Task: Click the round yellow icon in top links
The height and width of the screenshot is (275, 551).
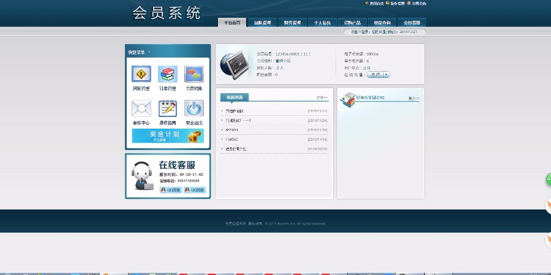Action: point(388,3)
